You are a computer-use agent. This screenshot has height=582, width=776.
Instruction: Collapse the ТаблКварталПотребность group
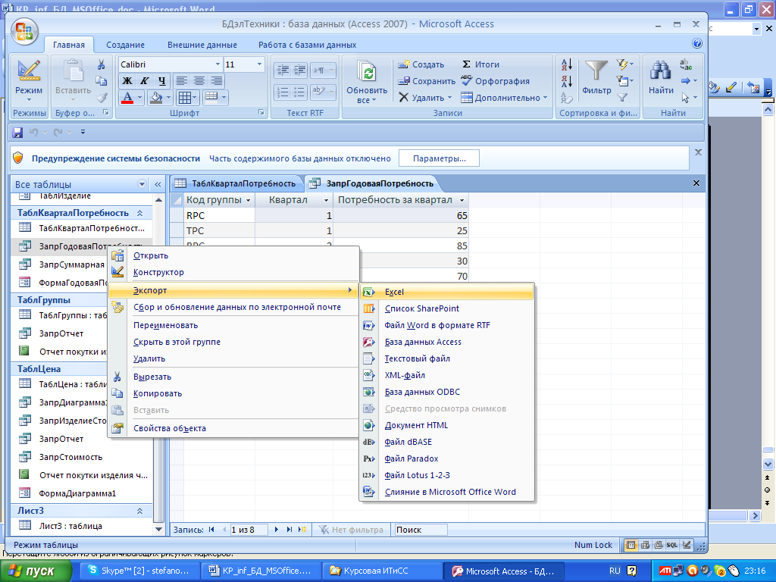[x=139, y=213]
